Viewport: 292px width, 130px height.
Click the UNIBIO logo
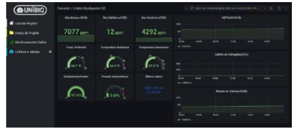pyautogui.click(x=28, y=8)
